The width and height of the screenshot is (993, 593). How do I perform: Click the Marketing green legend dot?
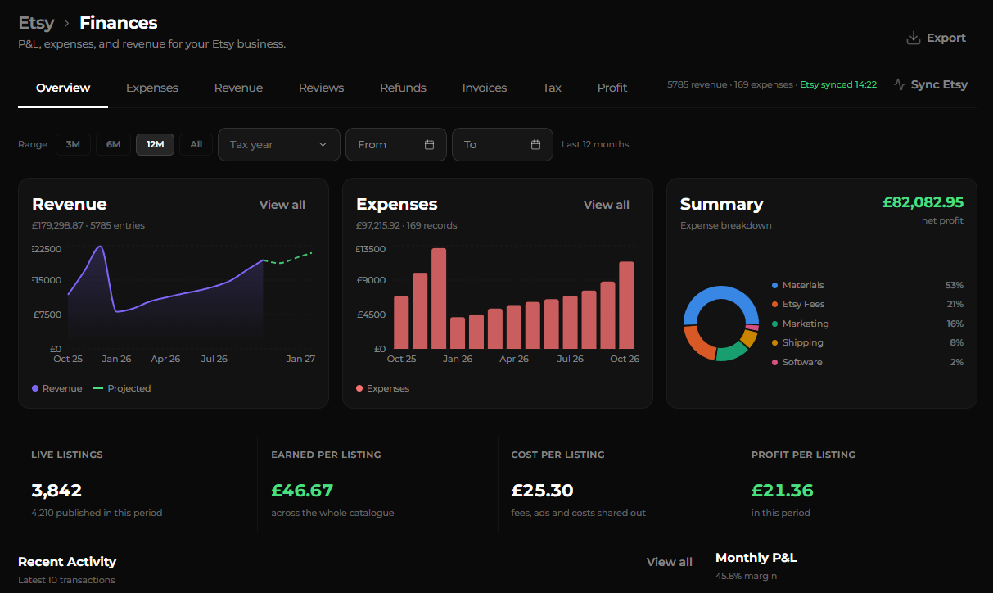coord(774,324)
